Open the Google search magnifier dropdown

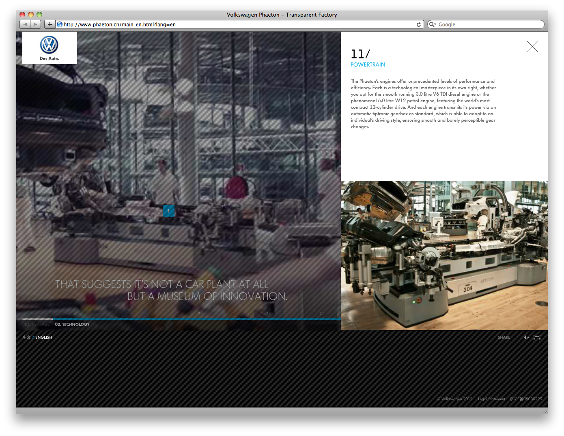pos(433,24)
